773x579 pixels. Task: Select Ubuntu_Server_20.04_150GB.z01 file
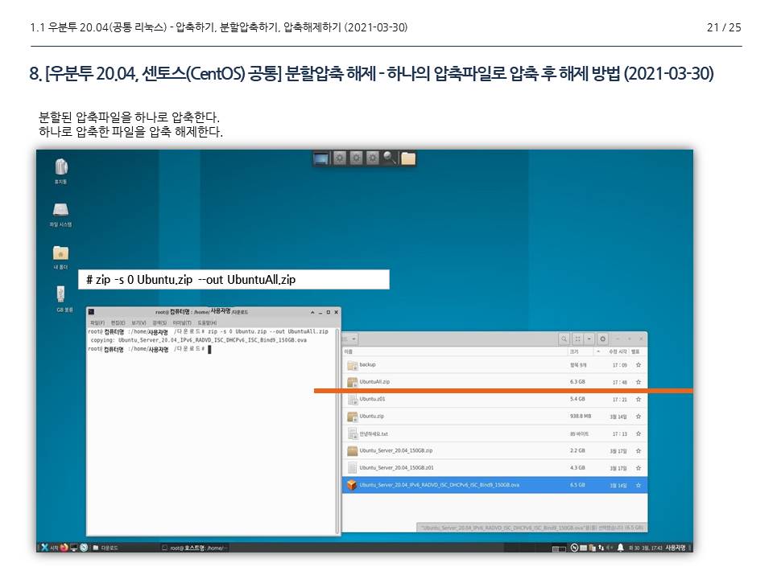click(495, 468)
